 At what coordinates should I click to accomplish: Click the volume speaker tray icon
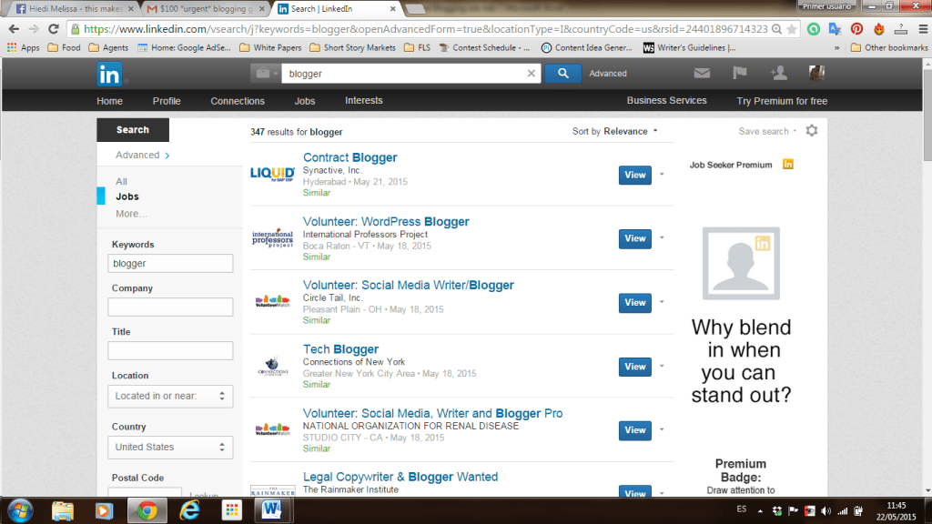point(826,511)
